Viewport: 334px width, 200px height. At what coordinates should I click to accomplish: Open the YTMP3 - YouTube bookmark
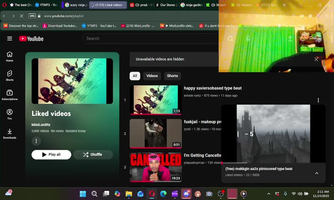click(x=99, y=26)
